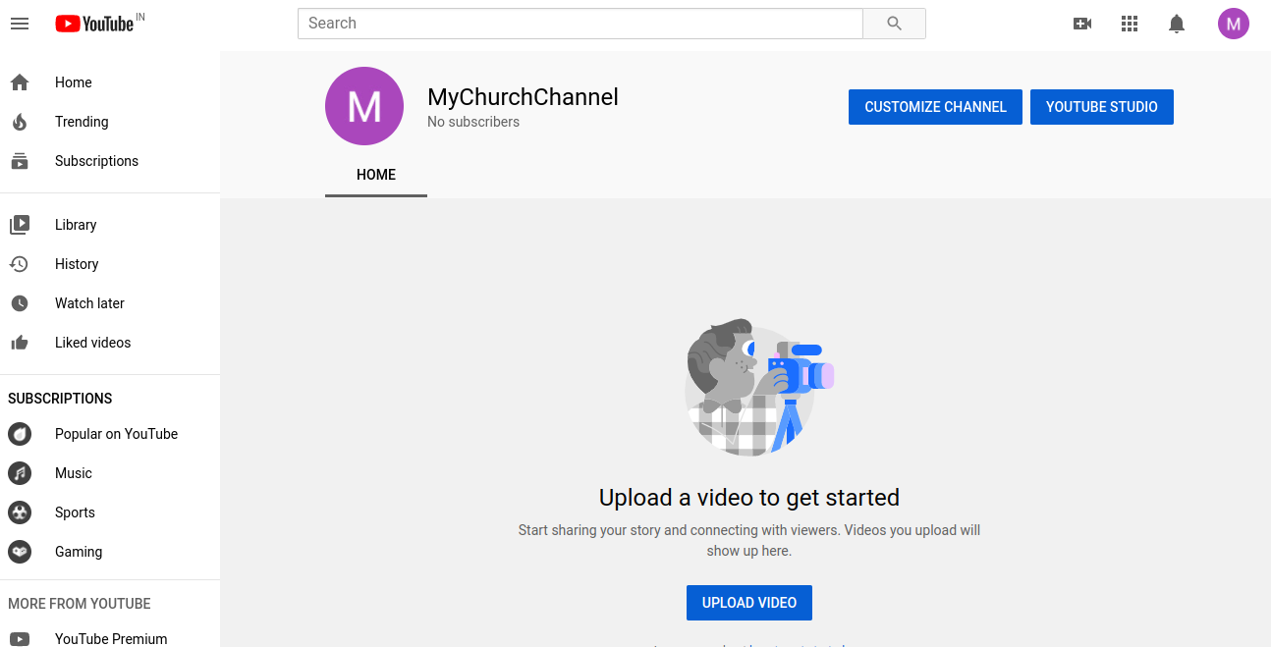
Task: Click the History clock-arrow icon
Action: [x=20, y=264]
